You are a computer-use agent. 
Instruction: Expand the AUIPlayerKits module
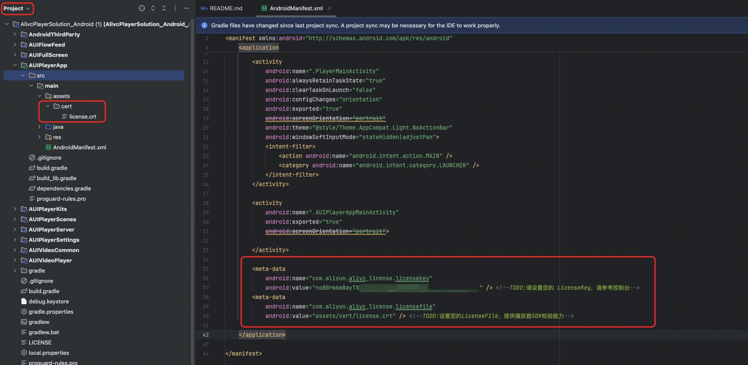15,209
